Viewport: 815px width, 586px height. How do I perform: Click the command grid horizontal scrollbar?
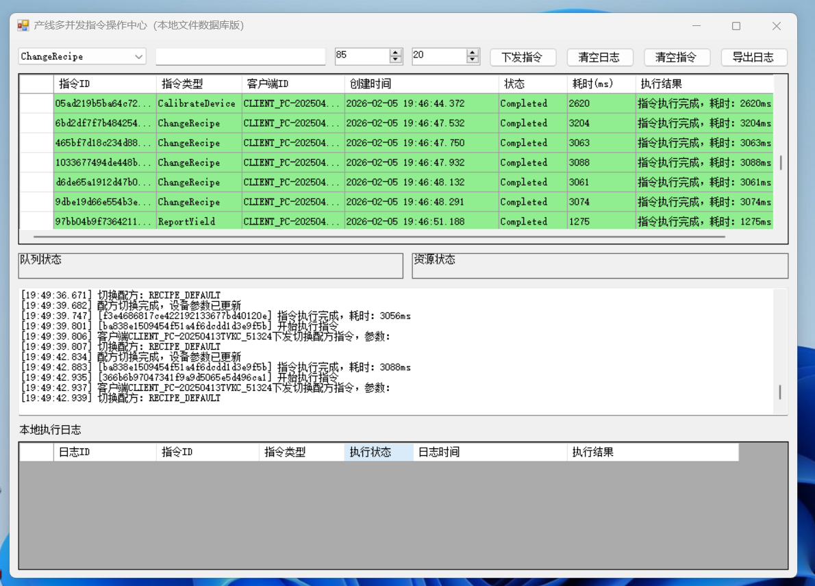point(379,237)
